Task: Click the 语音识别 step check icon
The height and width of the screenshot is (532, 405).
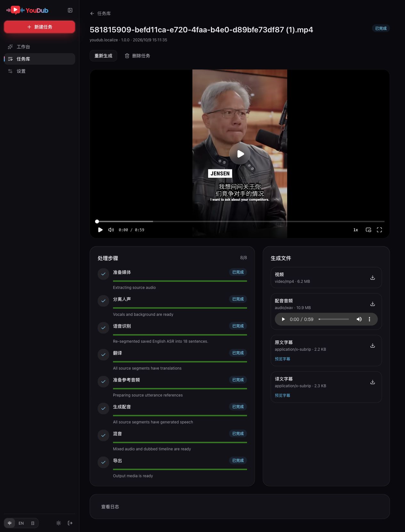Action: 103,328
